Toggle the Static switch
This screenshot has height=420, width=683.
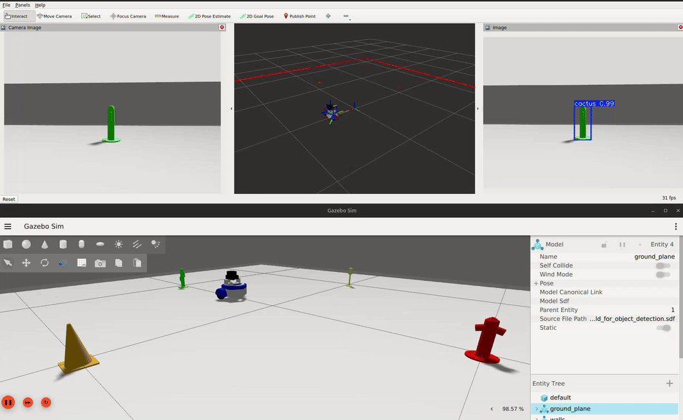point(664,328)
